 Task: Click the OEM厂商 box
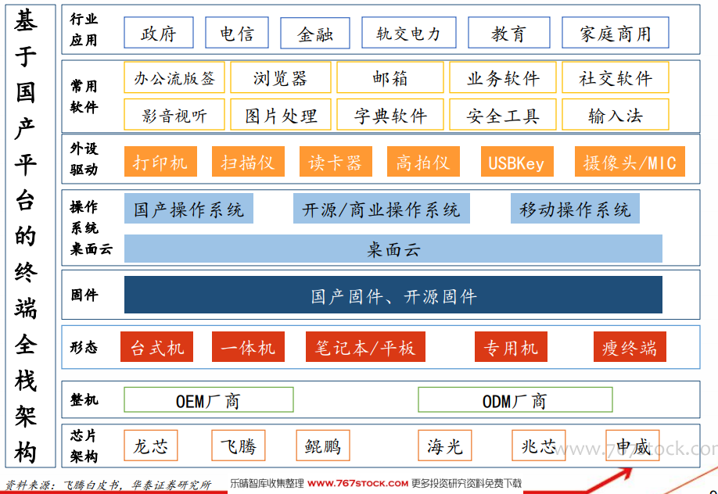(208, 399)
